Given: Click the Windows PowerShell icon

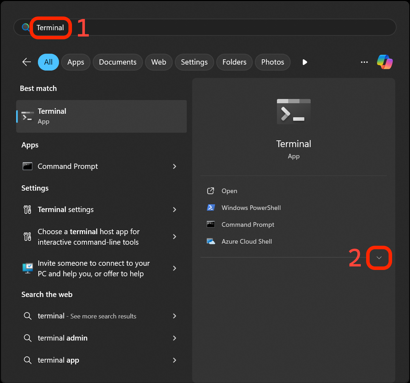Looking at the screenshot, I should [211, 207].
